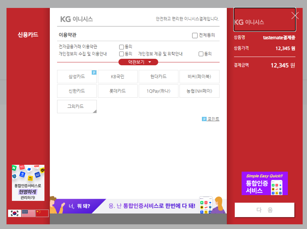Pick 1QPay(하나) option

(159, 91)
